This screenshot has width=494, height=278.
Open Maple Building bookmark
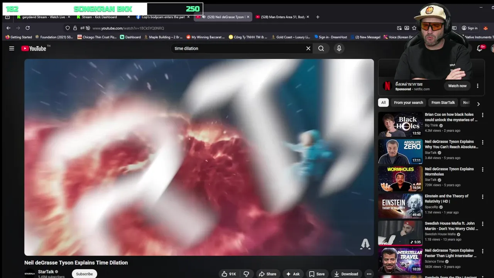(163, 37)
